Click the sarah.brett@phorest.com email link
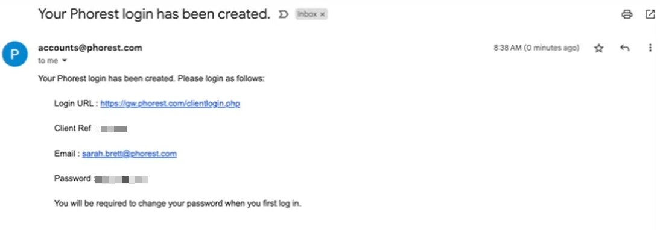 (x=129, y=154)
